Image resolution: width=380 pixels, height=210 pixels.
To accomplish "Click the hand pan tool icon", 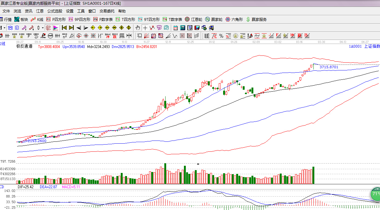I will tap(138, 28).
